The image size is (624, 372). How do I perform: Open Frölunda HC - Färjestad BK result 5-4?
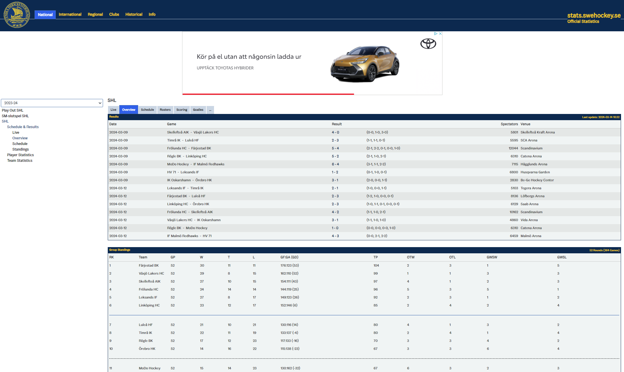[335, 148]
